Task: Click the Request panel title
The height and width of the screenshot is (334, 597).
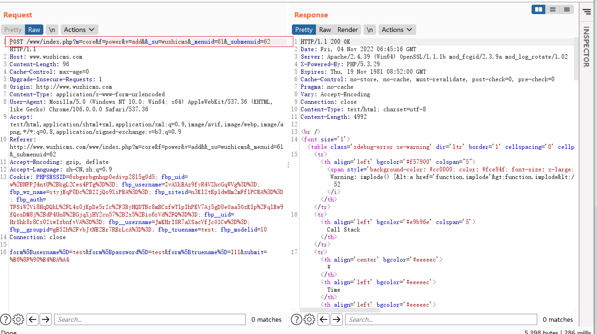Action: (18, 15)
